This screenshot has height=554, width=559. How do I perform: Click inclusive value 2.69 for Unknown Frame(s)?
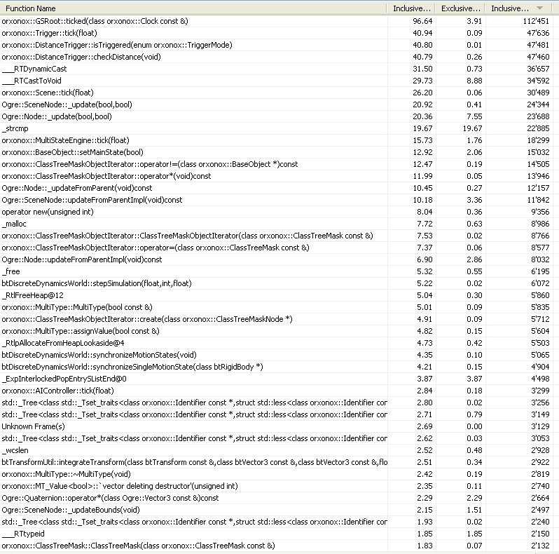(425, 426)
